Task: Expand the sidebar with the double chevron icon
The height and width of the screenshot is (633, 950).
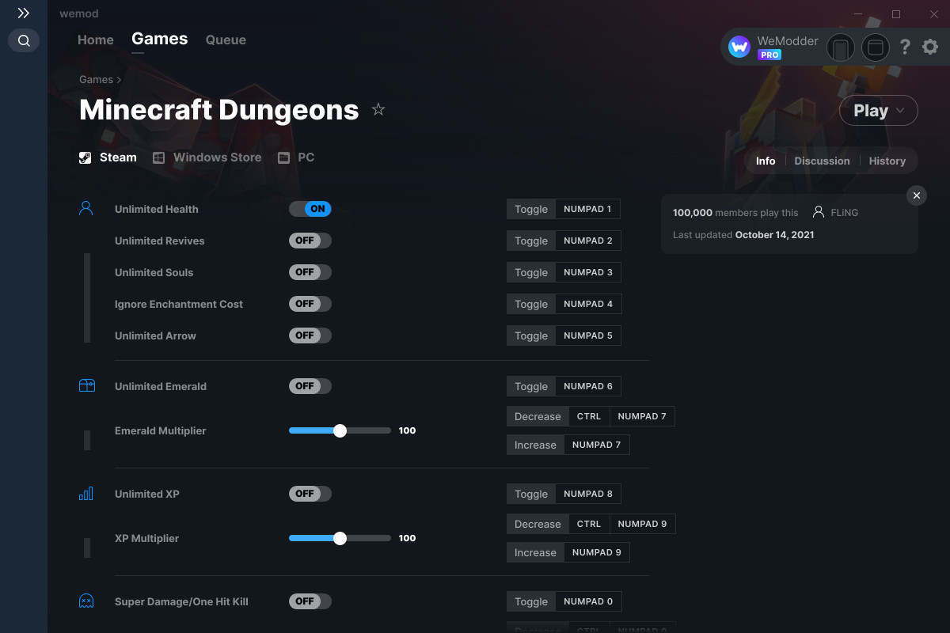Action: pyautogui.click(x=24, y=13)
